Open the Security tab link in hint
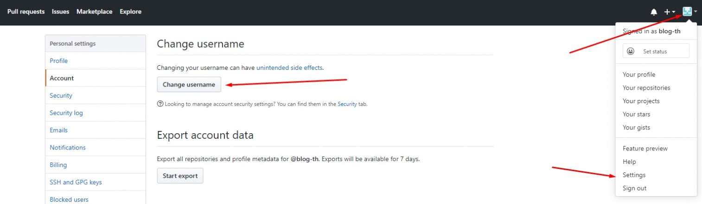Screen dimensions: 702x204 (x=347, y=104)
